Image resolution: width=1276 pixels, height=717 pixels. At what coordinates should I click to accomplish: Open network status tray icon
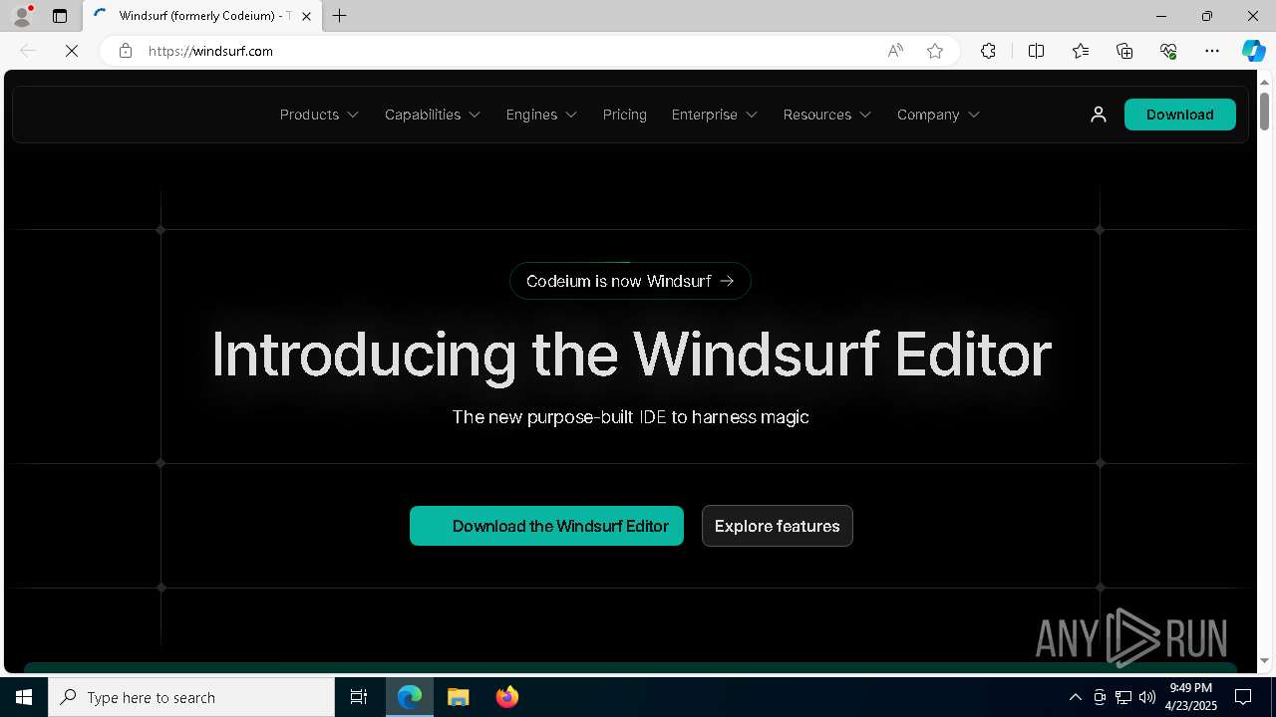[1123, 697]
